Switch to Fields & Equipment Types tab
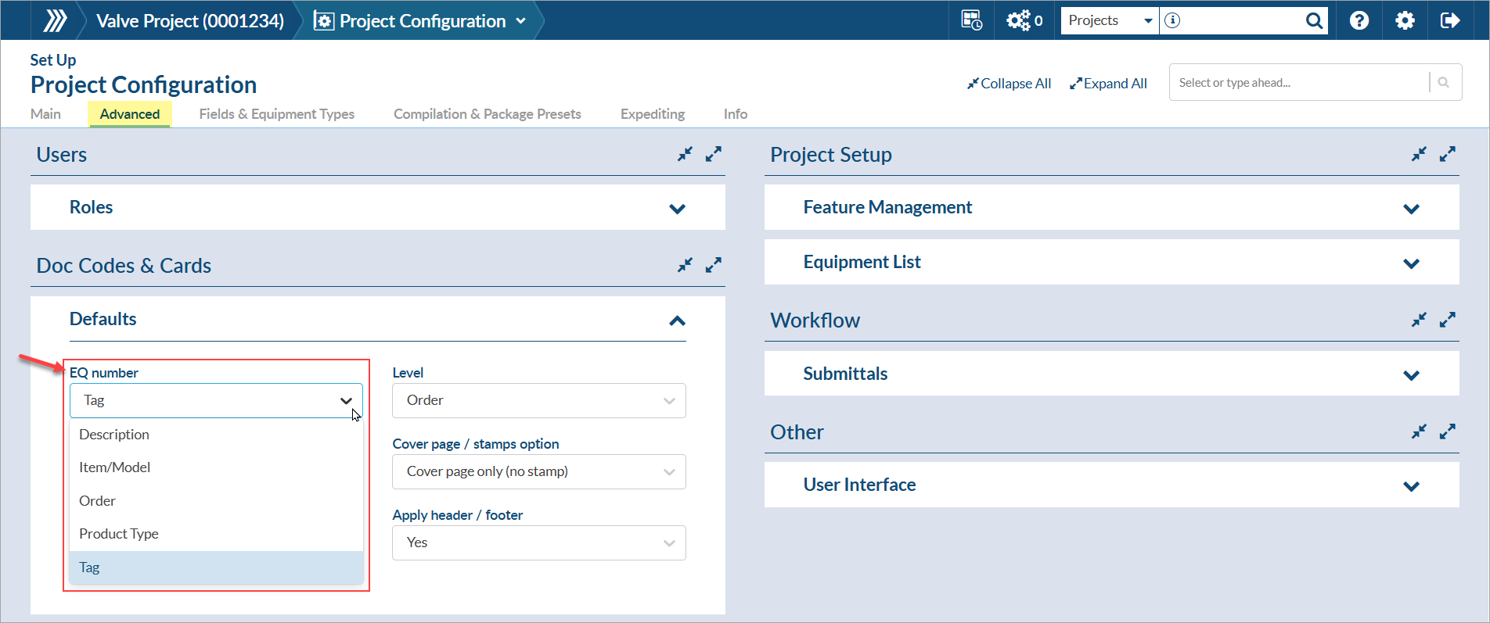 pos(276,114)
